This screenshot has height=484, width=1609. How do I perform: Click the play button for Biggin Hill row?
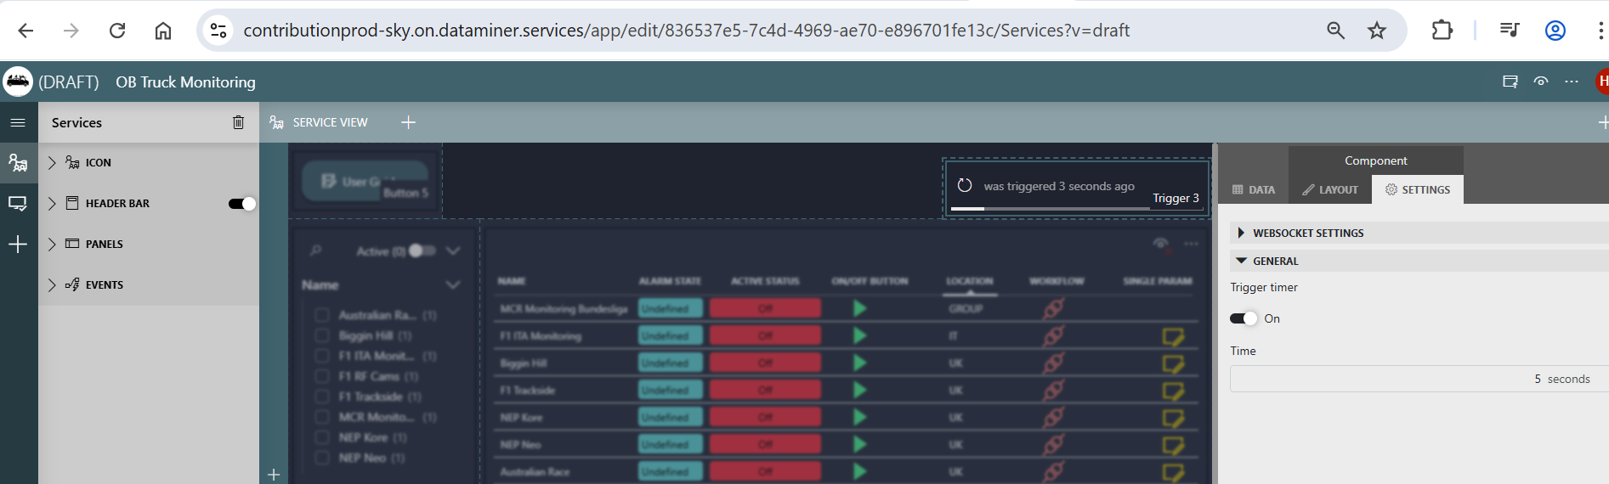coord(859,363)
